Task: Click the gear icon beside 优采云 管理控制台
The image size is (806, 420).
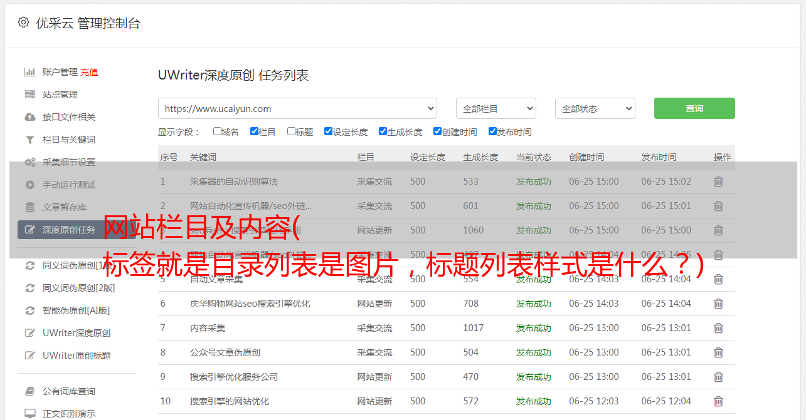Action: (x=23, y=23)
